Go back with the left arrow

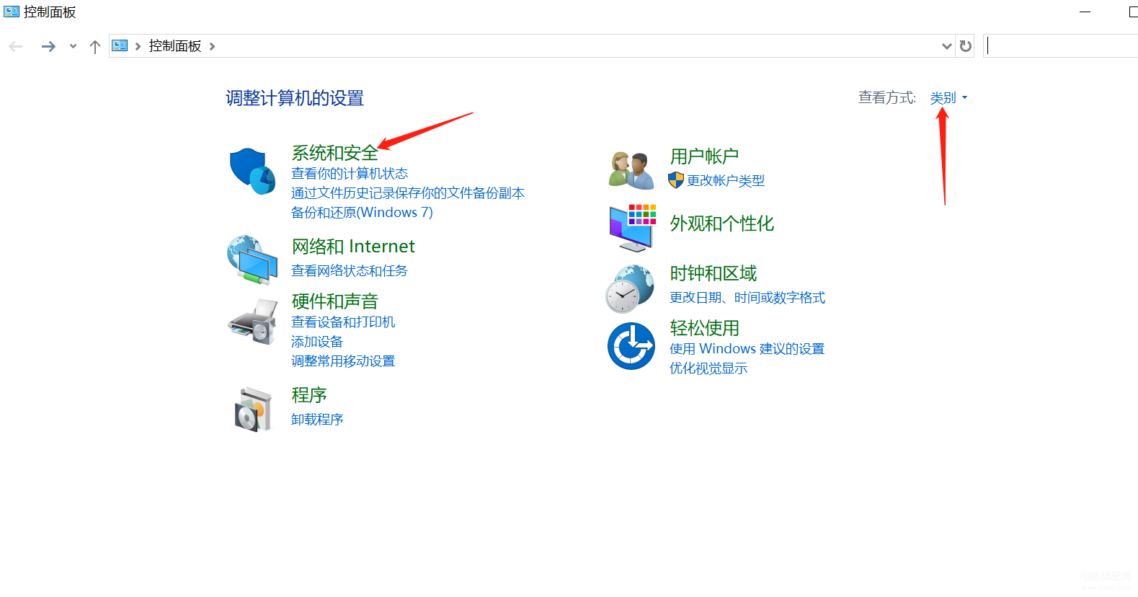[x=16, y=46]
